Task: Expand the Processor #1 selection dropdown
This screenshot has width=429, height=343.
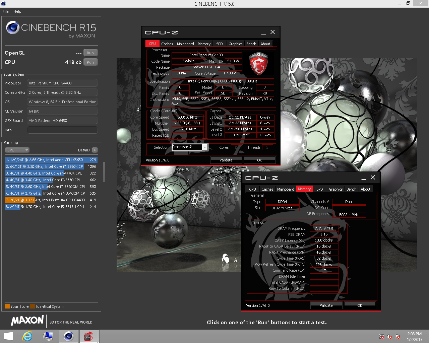Action: [x=205, y=147]
